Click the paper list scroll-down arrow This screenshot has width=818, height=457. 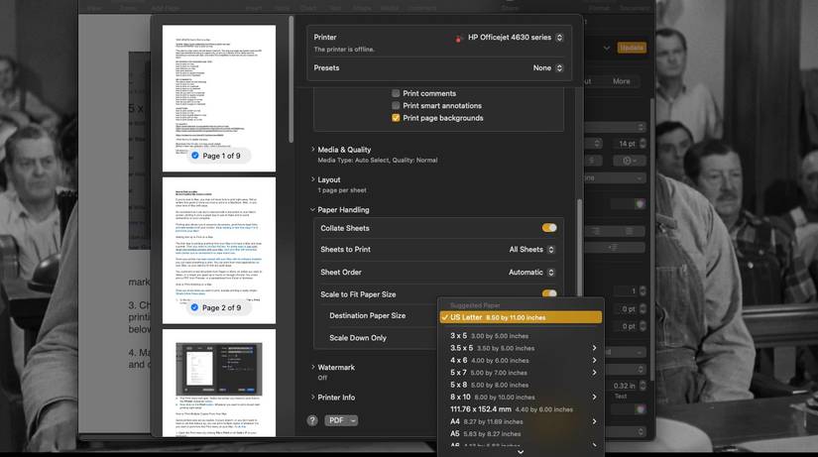pyautogui.click(x=521, y=452)
